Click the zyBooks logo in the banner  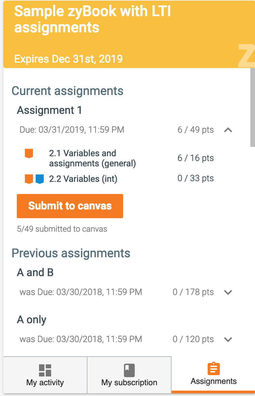pos(247,56)
